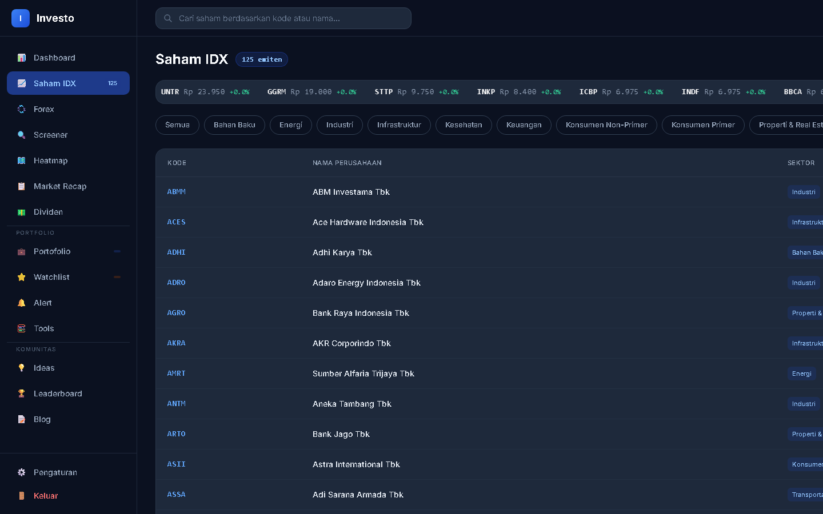Open the Tools abacus icon
Screen dimensions: 823x514
click(x=22, y=328)
